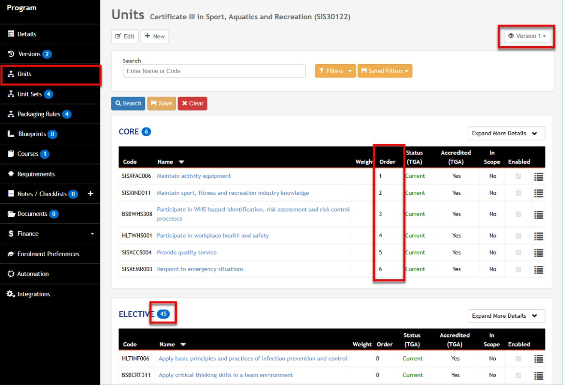Toggle Enabled checkbox for HLTWHS001
Viewport: 563px width, 385px height.
point(518,236)
